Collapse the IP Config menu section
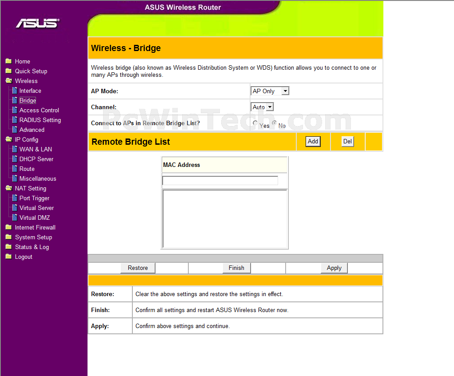454x376 pixels. 27,140
